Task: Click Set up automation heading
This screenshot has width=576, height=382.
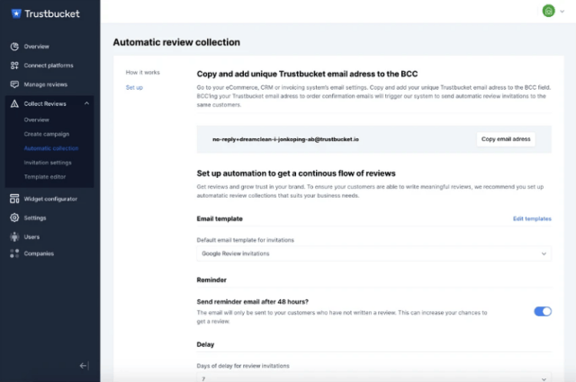Action: (296, 173)
